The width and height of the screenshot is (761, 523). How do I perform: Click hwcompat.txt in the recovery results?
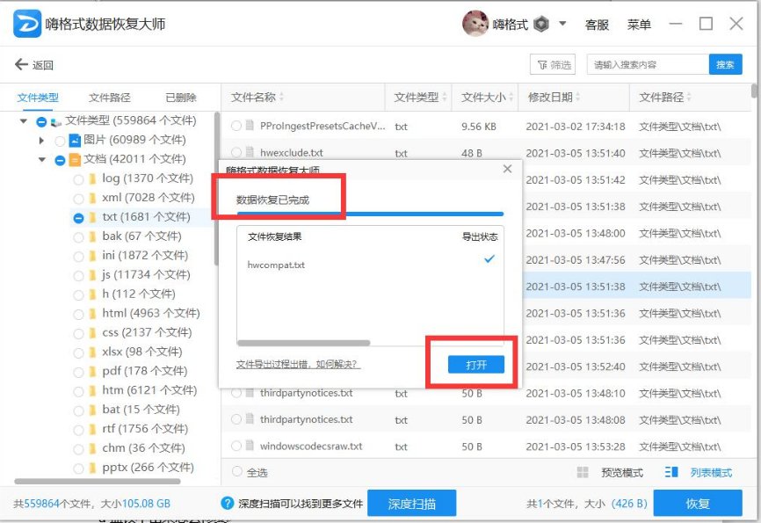tap(276, 265)
